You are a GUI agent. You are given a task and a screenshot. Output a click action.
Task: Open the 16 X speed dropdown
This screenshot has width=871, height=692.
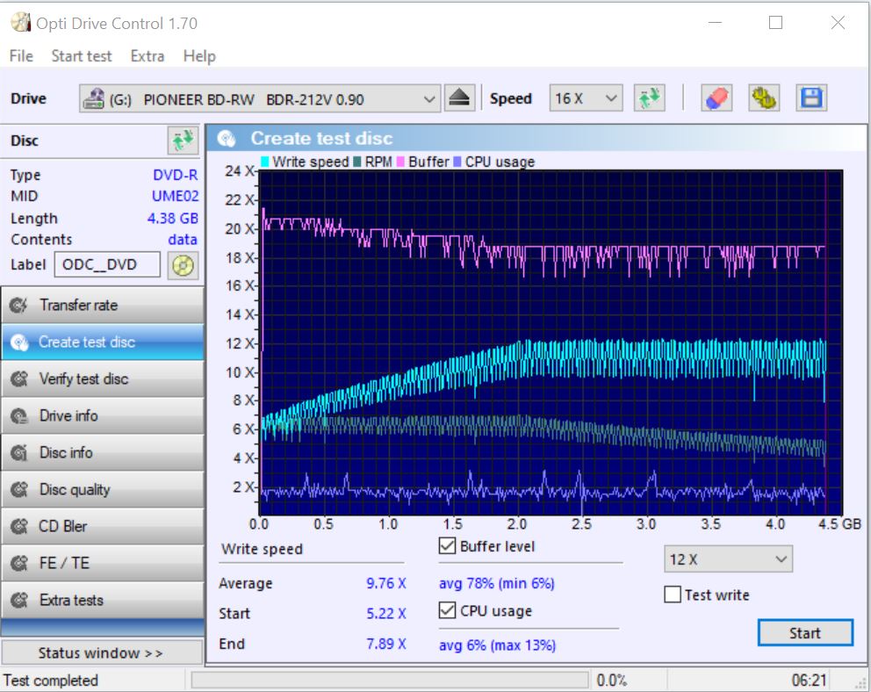click(586, 99)
